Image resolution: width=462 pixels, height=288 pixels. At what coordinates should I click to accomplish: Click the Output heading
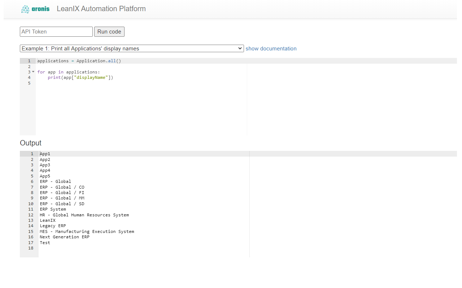[31, 143]
